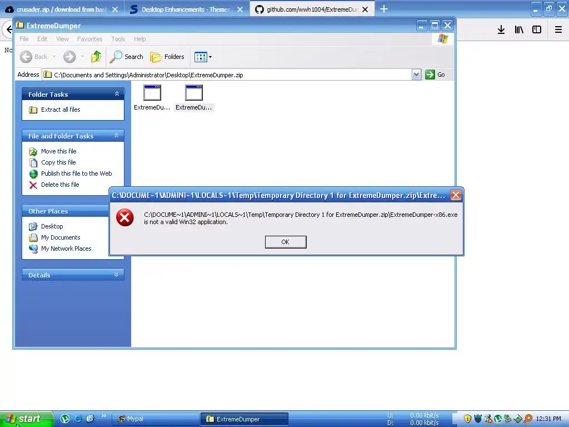Launch uTorrent from Quick Launch
Viewport: 569px width, 427px height.
pyautogui.click(x=65, y=419)
